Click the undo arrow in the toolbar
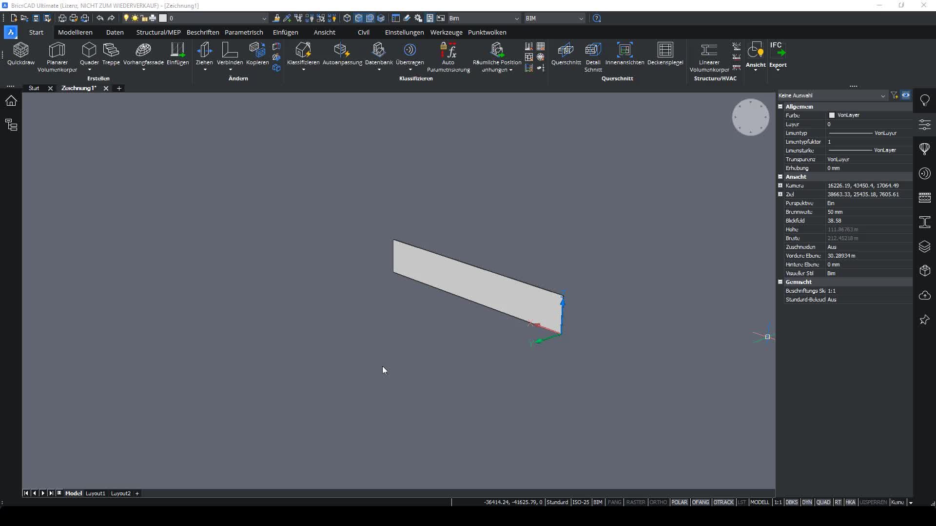The width and height of the screenshot is (936, 526). 100,18
